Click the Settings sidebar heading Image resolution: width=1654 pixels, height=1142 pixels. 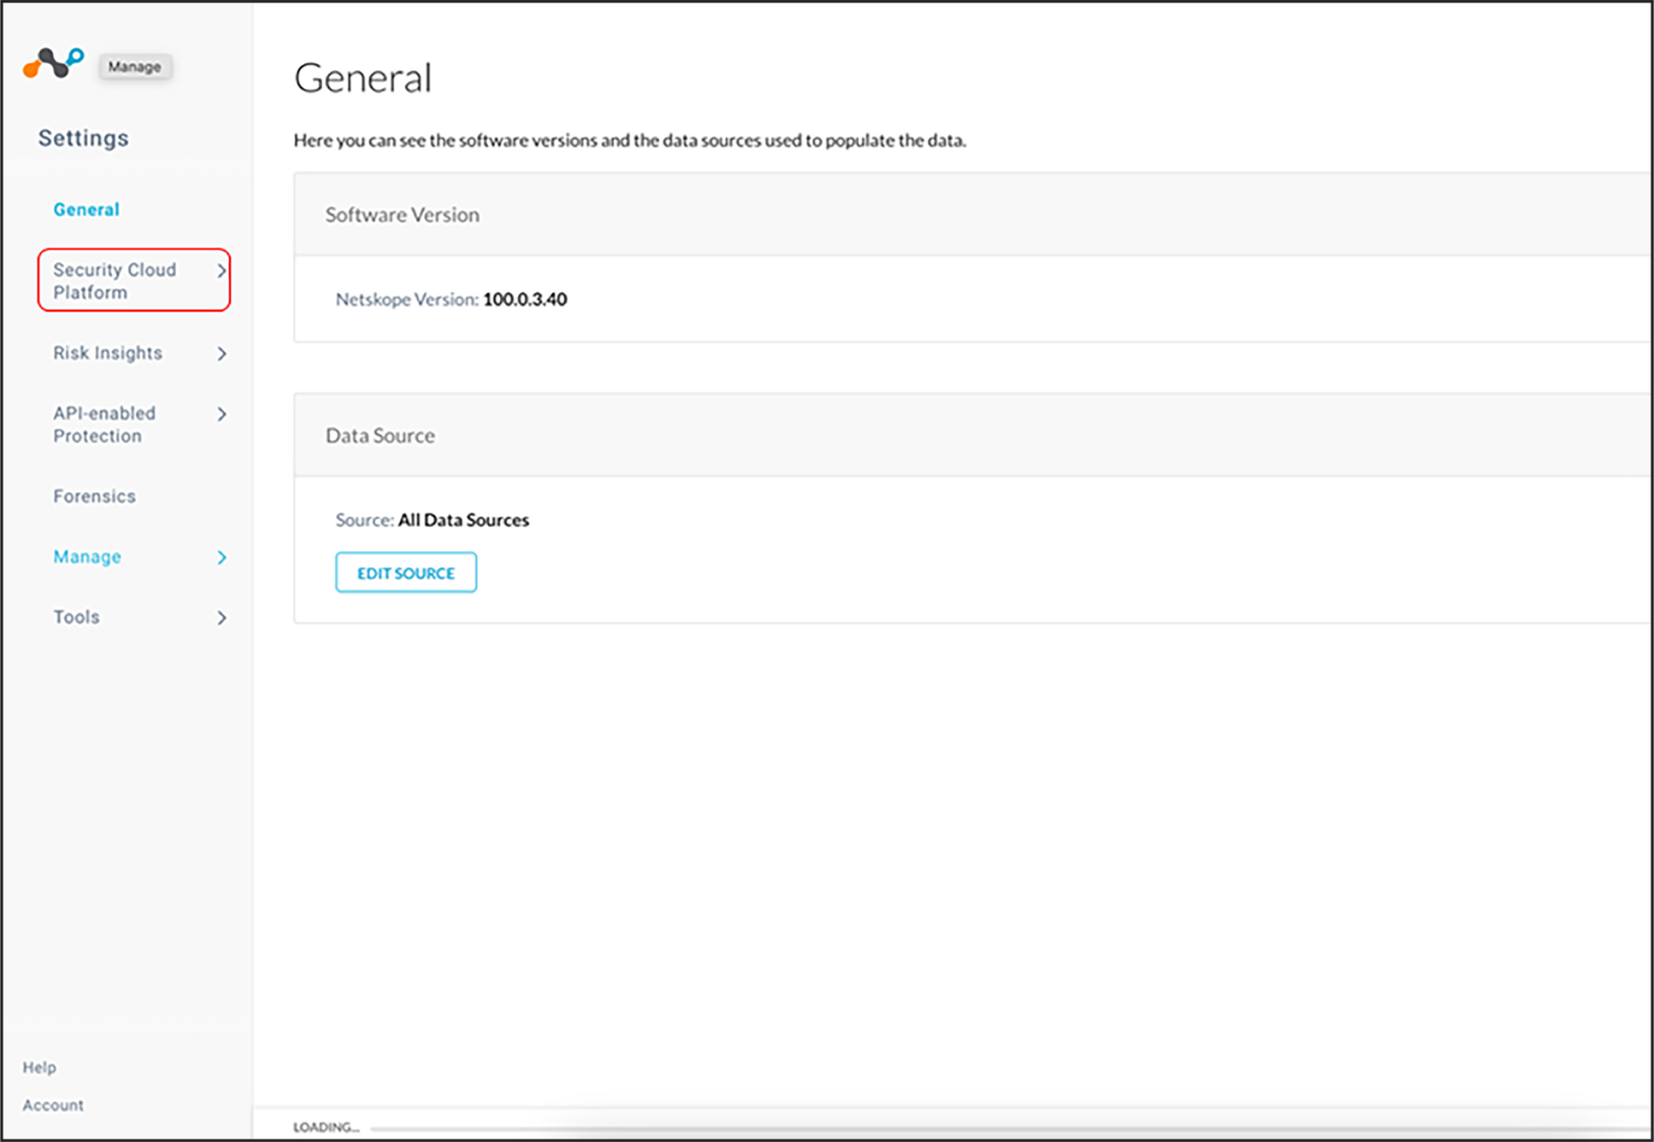84,138
